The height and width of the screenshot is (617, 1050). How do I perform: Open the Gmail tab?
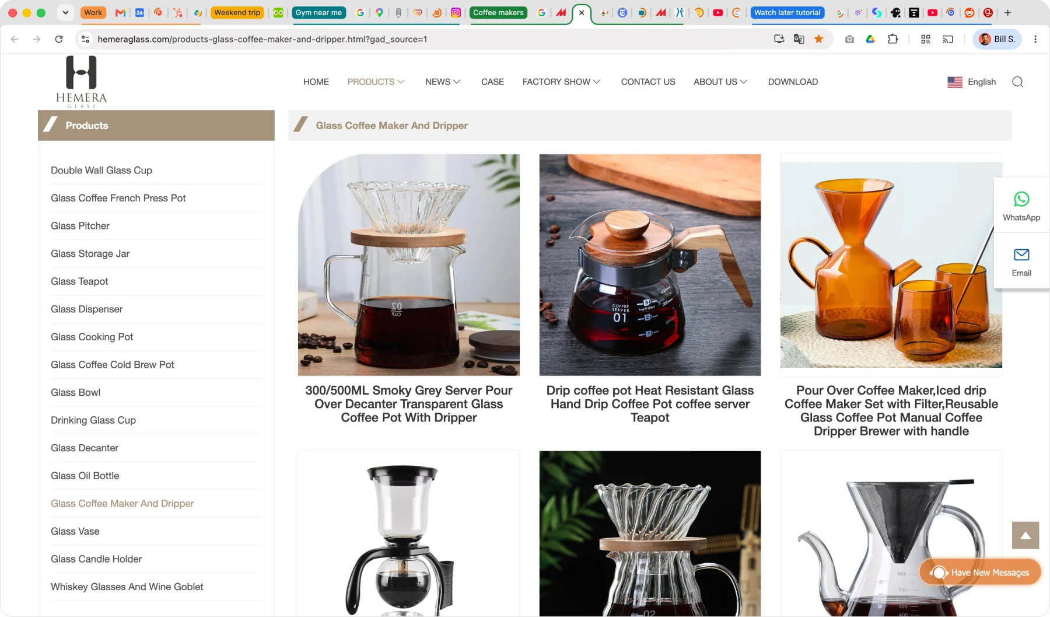[121, 12]
